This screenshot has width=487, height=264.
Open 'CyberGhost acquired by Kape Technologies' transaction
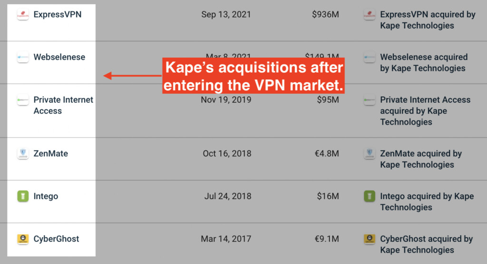tap(427, 245)
